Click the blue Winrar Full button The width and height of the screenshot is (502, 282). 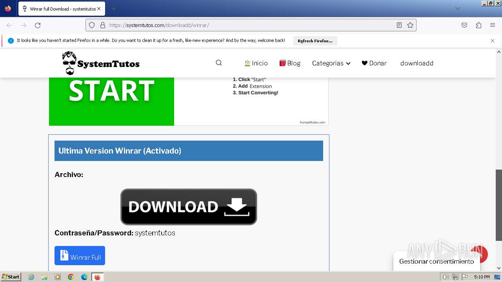point(80,256)
